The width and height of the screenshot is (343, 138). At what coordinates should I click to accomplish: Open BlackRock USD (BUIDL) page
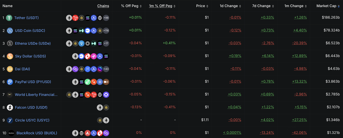[x=37, y=133]
